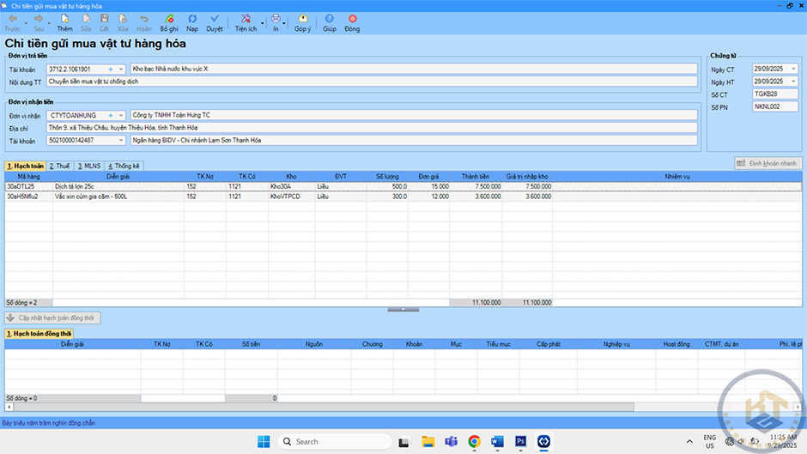807x454 pixels.
Task: Click the Cập nhật hạch toán đồng thời button
Action: 54,318
